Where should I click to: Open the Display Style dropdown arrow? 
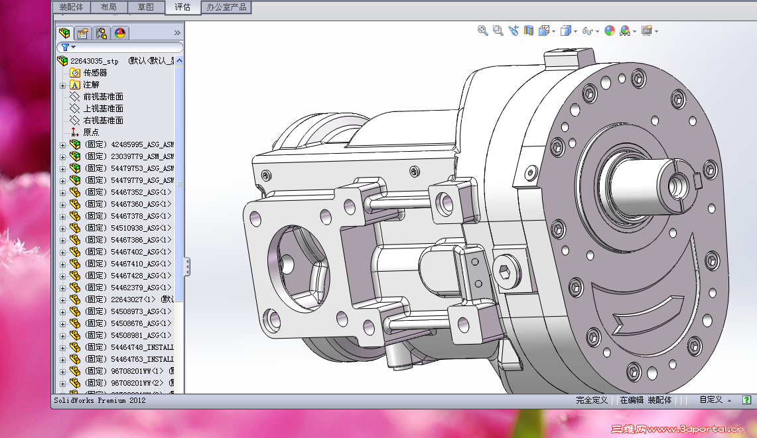(575, 31)
